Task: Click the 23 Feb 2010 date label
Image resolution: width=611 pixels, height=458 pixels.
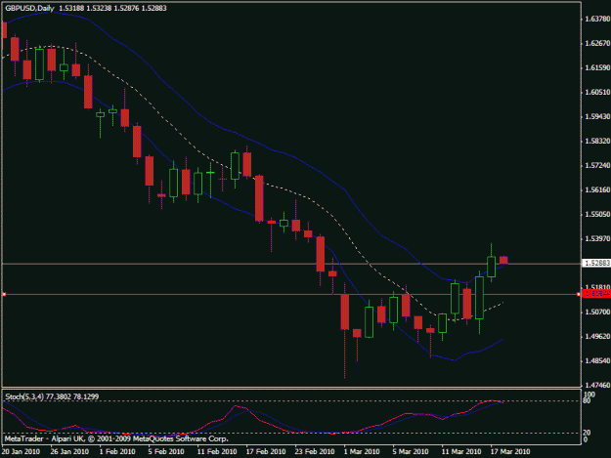Action: click(315, 452)
